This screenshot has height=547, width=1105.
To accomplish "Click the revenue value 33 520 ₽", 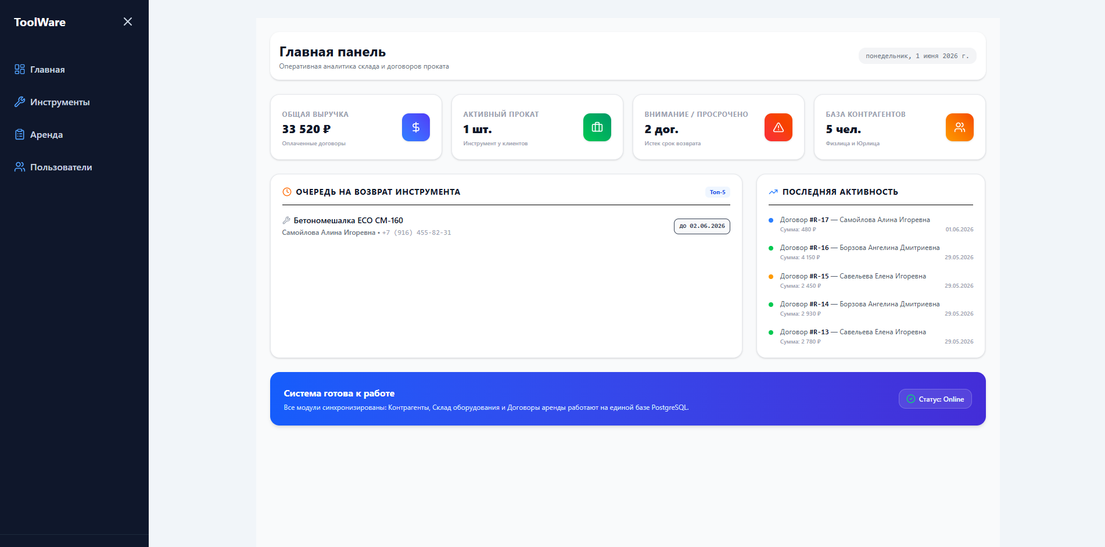I will [x=306, y=129].
